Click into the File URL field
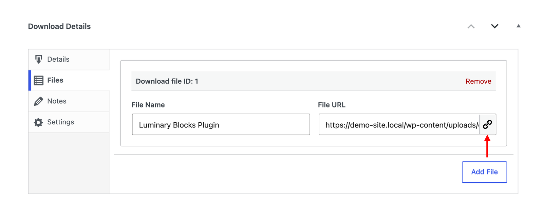Viewport: 543px width, 222px height. (399, 124)
